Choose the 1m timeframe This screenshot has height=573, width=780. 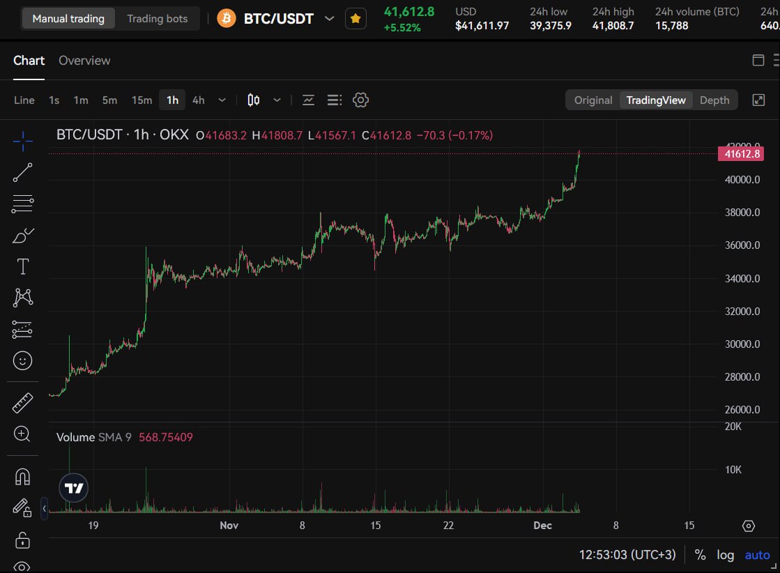[81, 100]
